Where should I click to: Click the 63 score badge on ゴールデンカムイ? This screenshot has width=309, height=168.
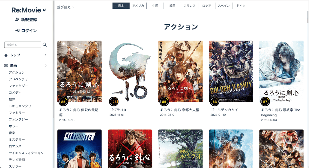pyautogui.click(x=214, y=102)
